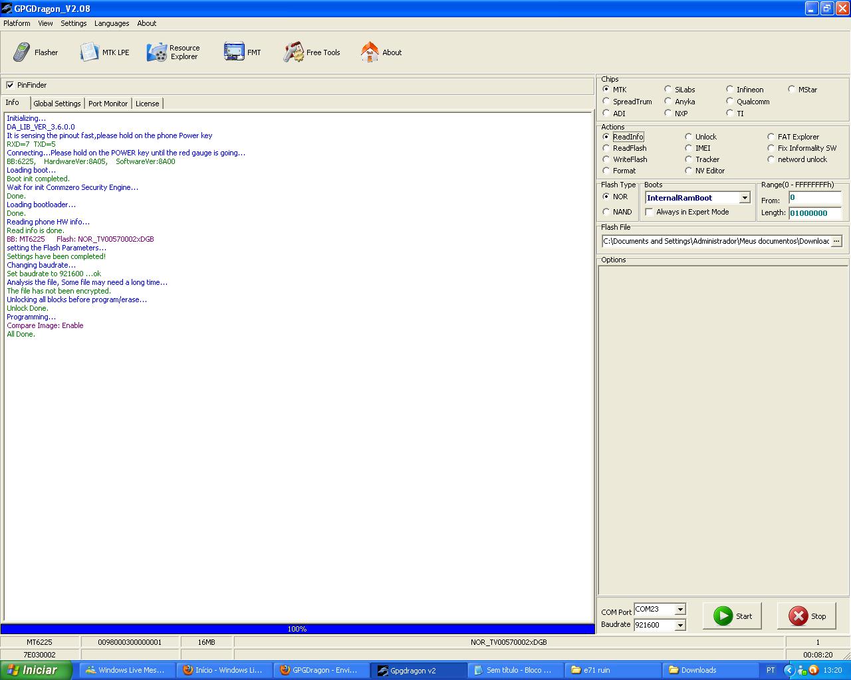This screenshot has width=851, height=680.
Task: Choose the Unlock action
Action: click(688, 136)
